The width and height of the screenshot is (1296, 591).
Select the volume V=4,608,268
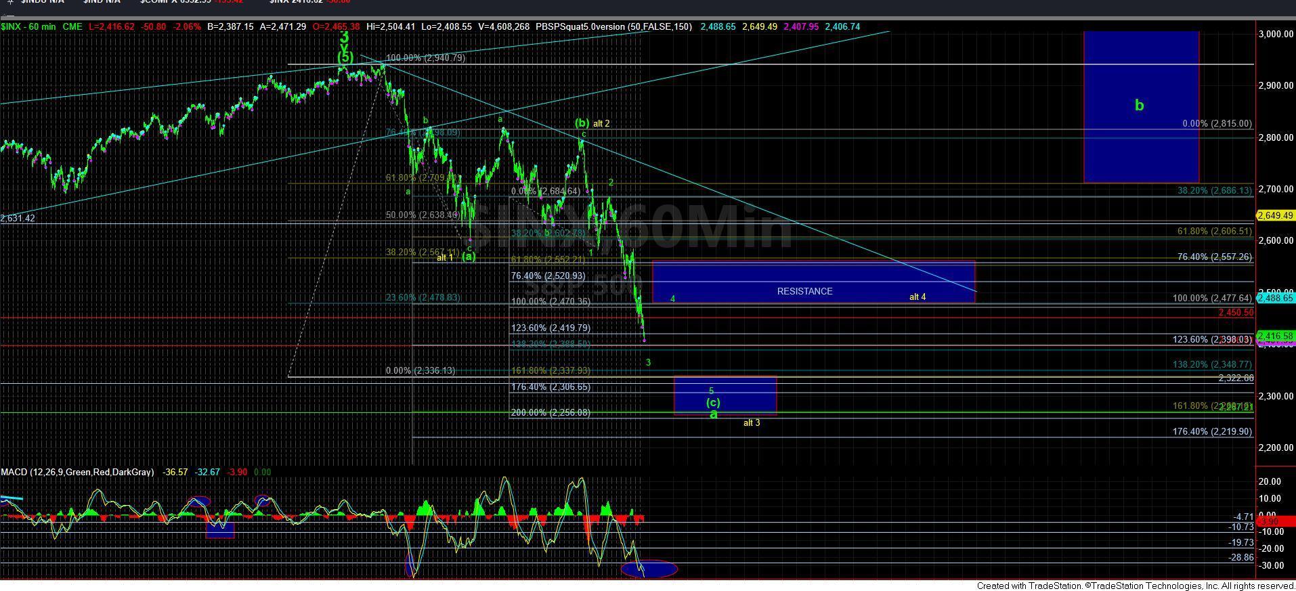click(504, 27)
